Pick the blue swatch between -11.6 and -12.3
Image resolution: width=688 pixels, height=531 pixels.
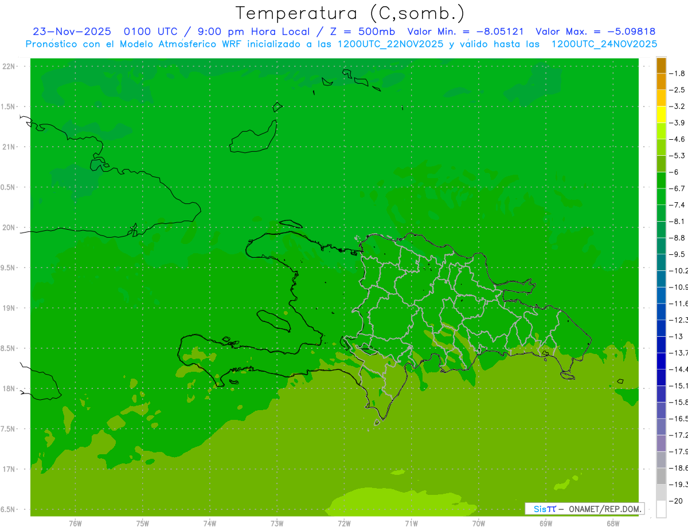point(661,312)
